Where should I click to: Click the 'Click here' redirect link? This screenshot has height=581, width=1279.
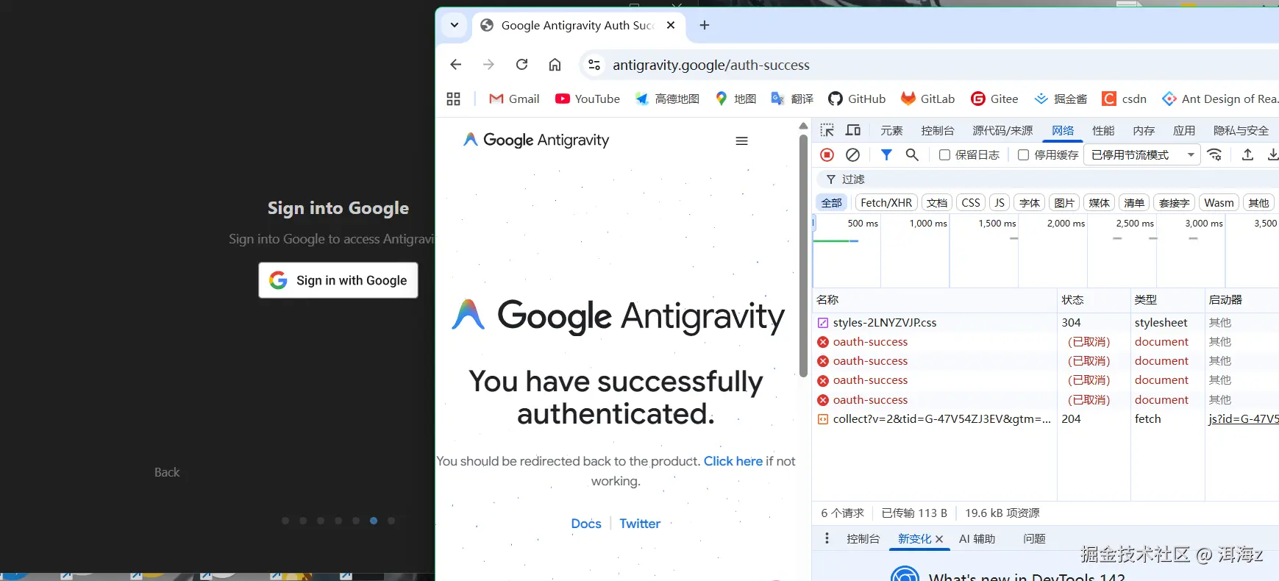733,461
